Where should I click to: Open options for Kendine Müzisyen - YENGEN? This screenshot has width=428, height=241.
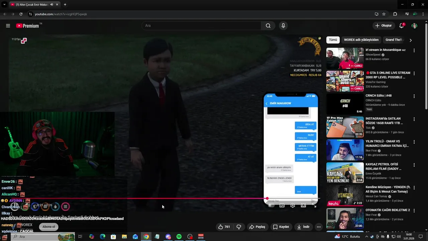tap(414, 188)
